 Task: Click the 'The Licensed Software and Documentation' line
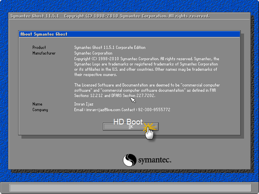click(147, 85)
